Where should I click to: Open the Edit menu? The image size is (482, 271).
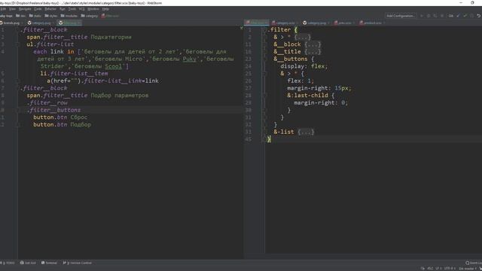click(3, 9)
